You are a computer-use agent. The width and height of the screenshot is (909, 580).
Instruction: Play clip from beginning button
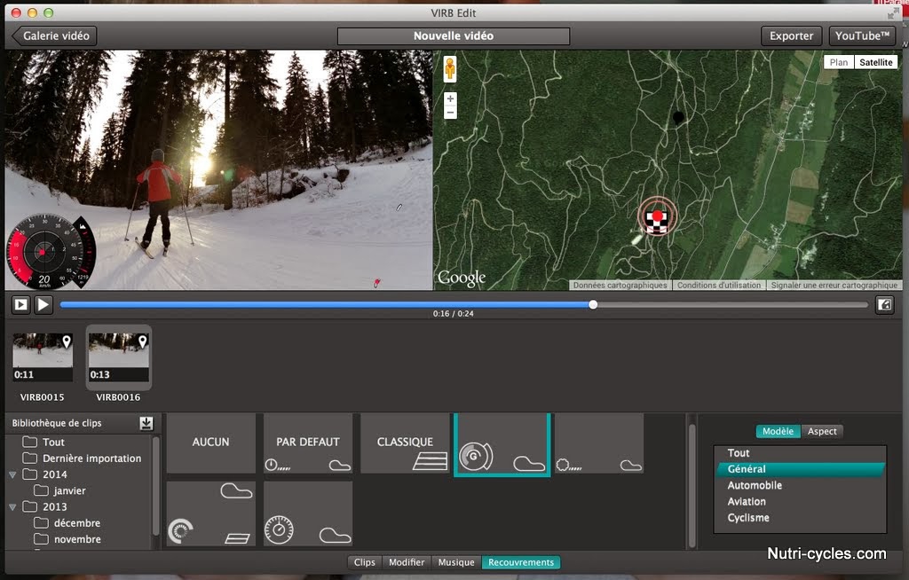coord(21,305)
